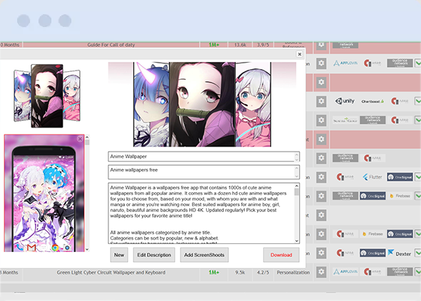Toggle green checkbox in audience network, OneSignal, Firebase row
The height and width of the screenshot is (301, 421).
click(x=418, y=196)
